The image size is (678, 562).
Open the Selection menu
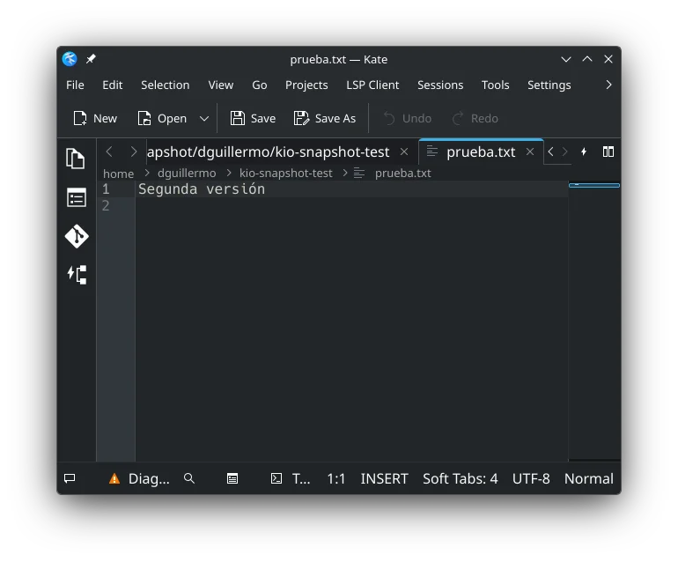[166, 85]
